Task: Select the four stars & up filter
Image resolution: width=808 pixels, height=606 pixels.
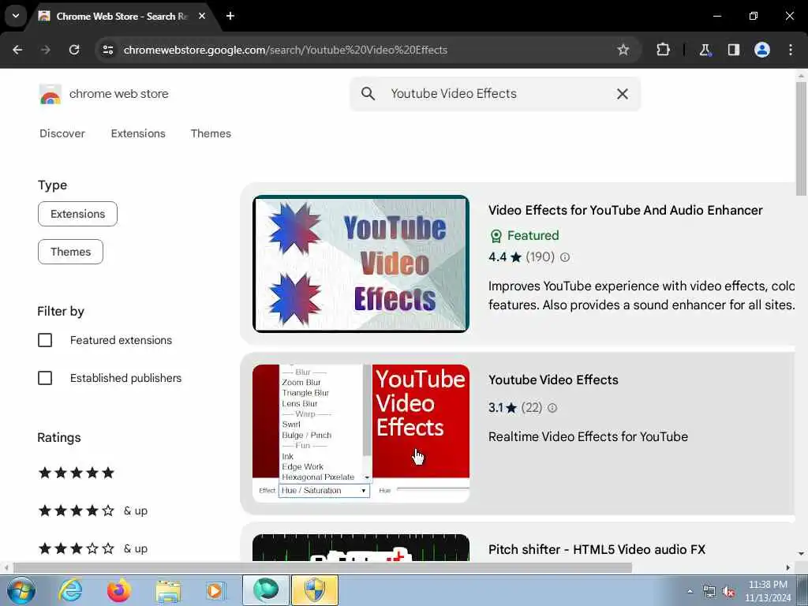Action: pos(93,511)
